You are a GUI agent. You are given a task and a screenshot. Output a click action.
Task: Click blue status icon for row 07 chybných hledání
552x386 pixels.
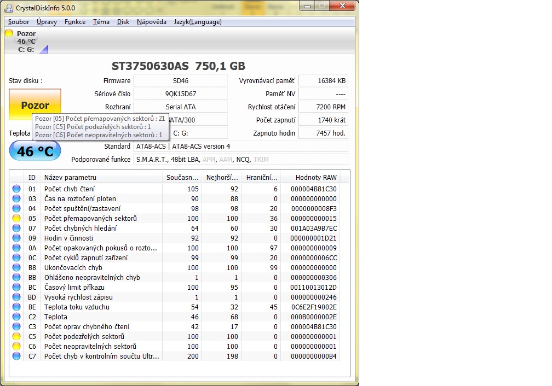coord(16,228)
